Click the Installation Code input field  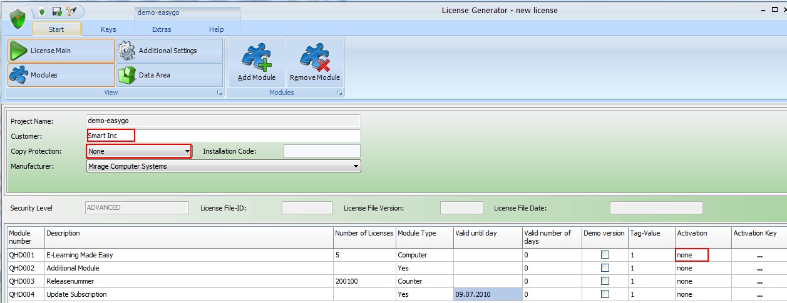point(322,151)
